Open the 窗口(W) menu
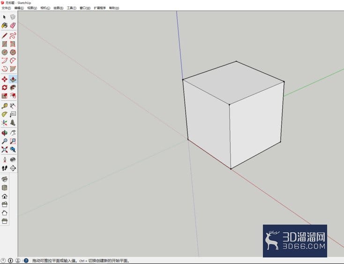This screenshot has height=264, width=344. coord(85,8)
